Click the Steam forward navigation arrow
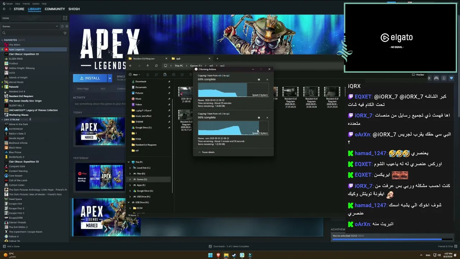 pos(10,9)
